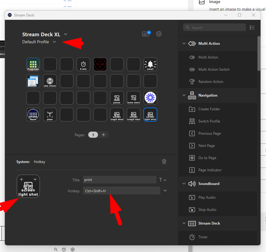Add icon via plus on key preview
This screenshot has width=266, height=252.
[21, 179]
